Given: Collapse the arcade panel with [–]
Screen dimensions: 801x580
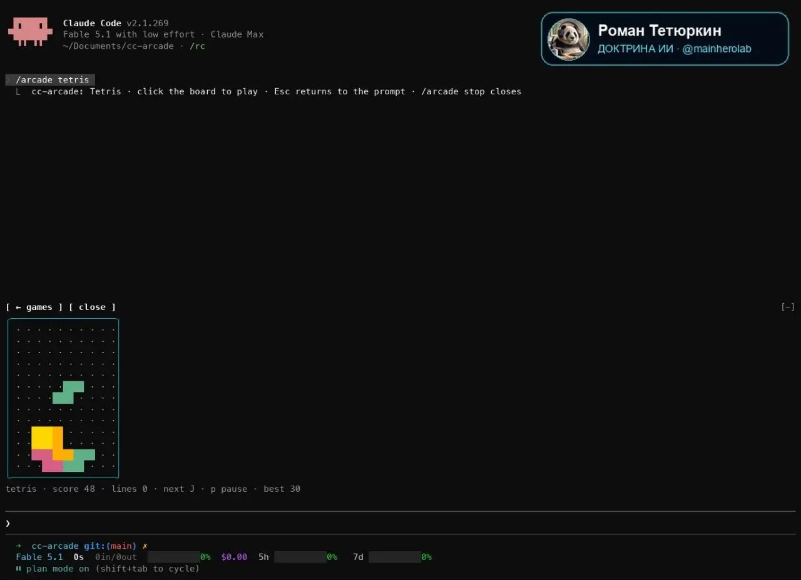Looking at the screenshot, I should [x=788, y=307].
